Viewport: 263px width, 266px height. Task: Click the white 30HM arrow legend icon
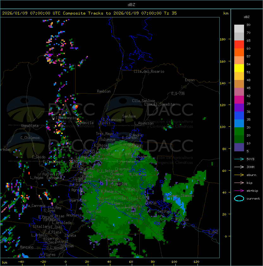tap(239, 167)
